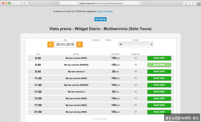Book the 21:00 My tour service (RES)

click(x=159, y=112)
